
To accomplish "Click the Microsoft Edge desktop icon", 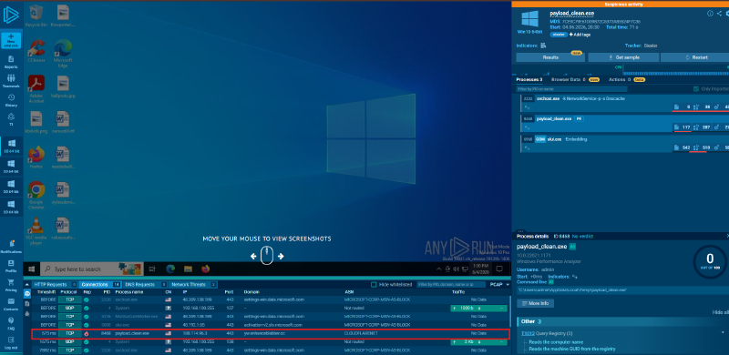I will tap(63, 54).
